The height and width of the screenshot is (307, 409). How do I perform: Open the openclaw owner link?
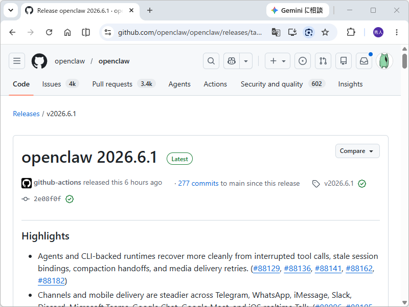click(x=70, y=61)
